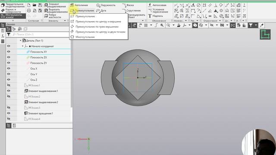The image size is (276, 155).
Task: Choose Многоугольник from the dropdown list
Action: [x=99, y=37]
